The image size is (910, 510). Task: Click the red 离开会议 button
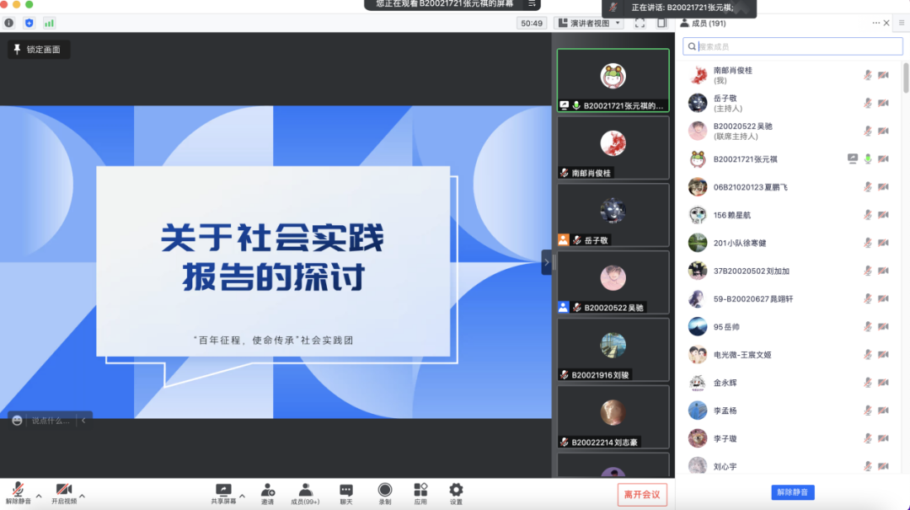pyautogui.click(x=642, y=494)
